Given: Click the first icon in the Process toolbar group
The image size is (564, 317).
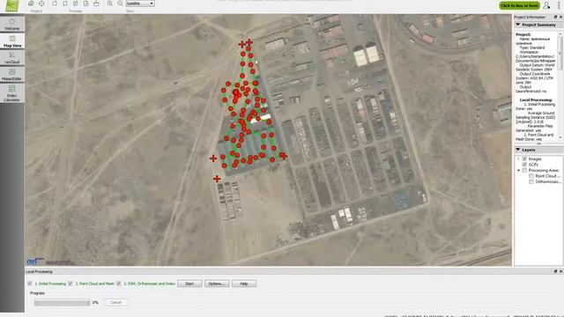Looking at the screenshot, I should (x=55, y=4).
